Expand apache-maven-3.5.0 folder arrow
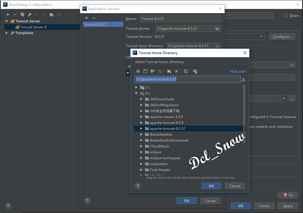The image size is (303, 213). (x=141, y=117)
